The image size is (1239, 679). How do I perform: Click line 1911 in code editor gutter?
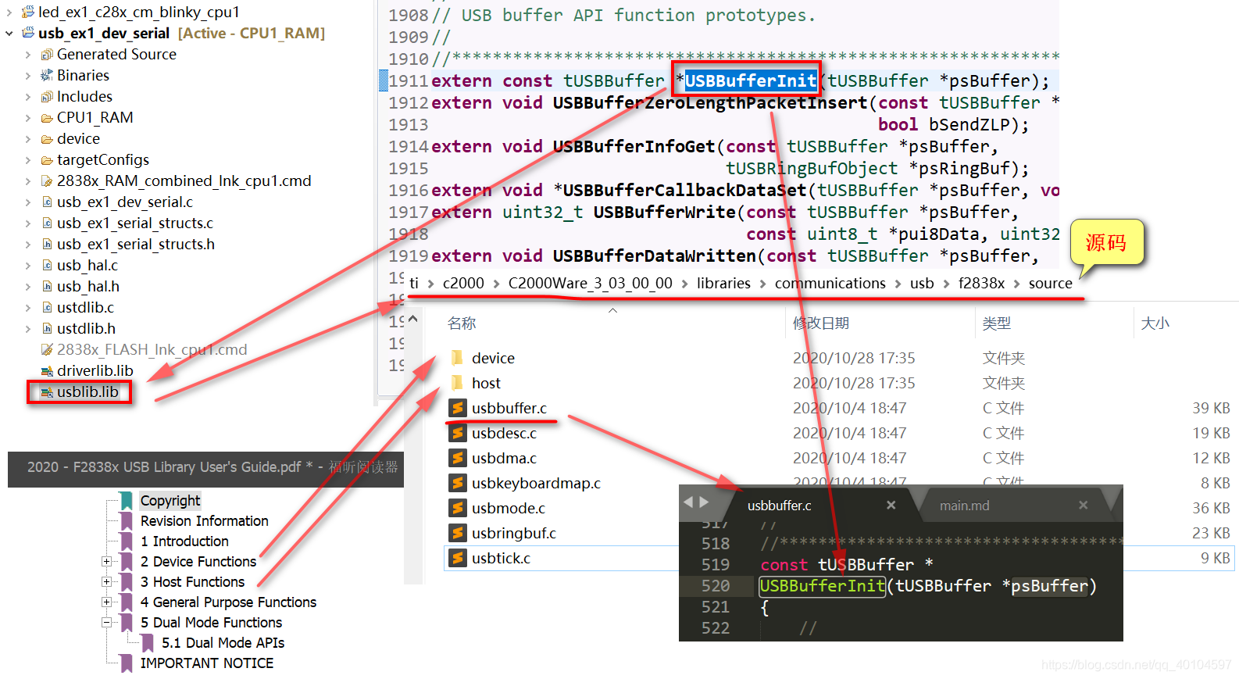[408, 80]
